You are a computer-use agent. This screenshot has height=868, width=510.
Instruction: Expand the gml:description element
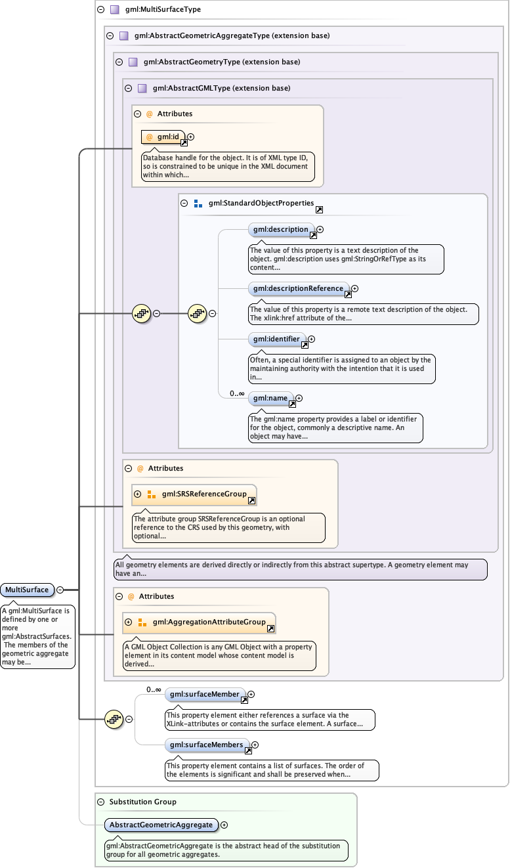(x=320, y=230)
